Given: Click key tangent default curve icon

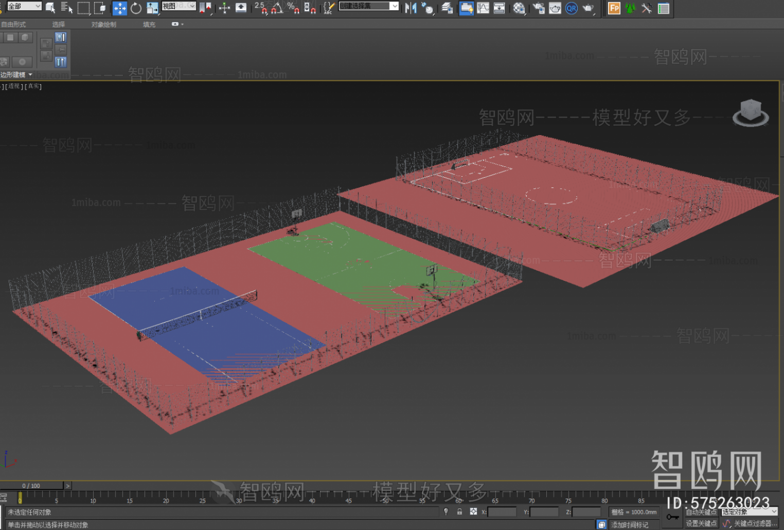Looking at the screenshot, I should pyautogui.click(x=726, y=523).
